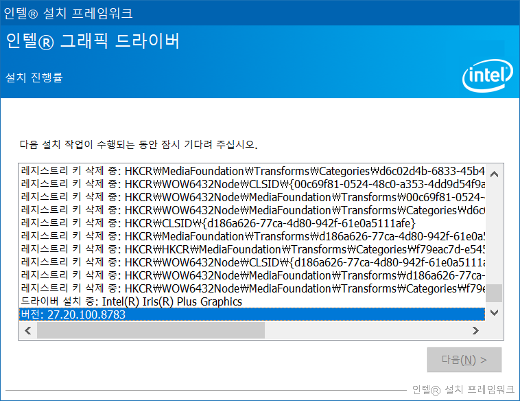This screenshot has width=520, height=401.
Task: Click the '인텔® 설치 프레임워크' title bar text
Action: click(68, 13)
